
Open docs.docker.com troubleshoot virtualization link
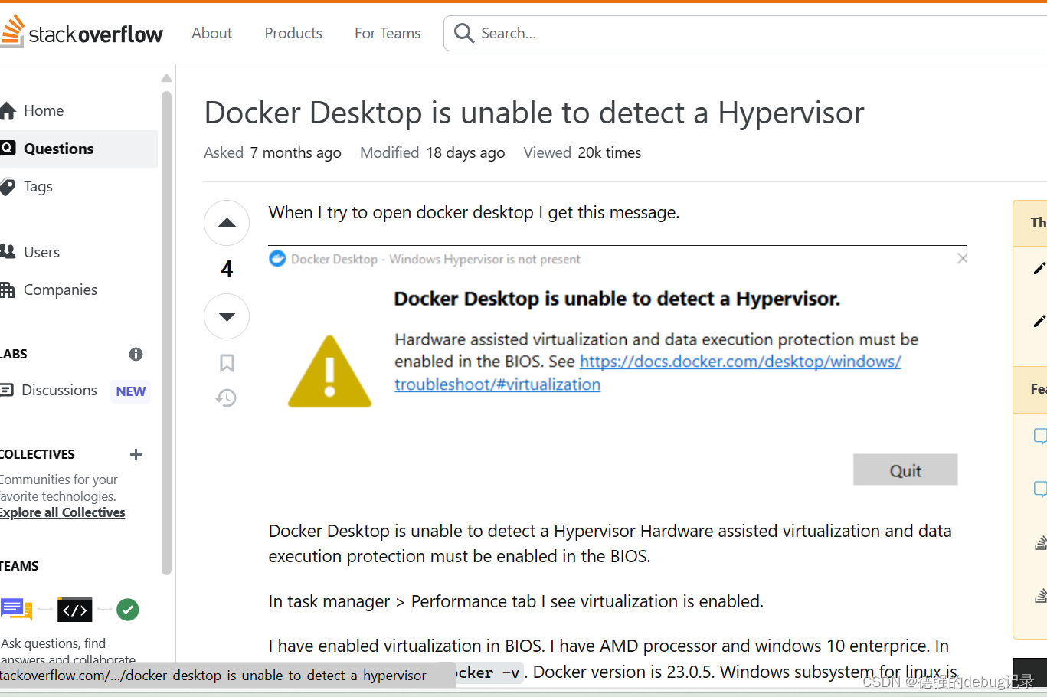tap(648, 373)
